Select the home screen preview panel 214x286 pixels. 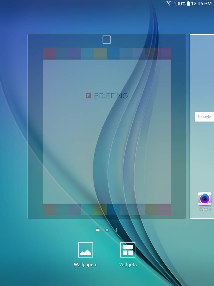[202, 127]
